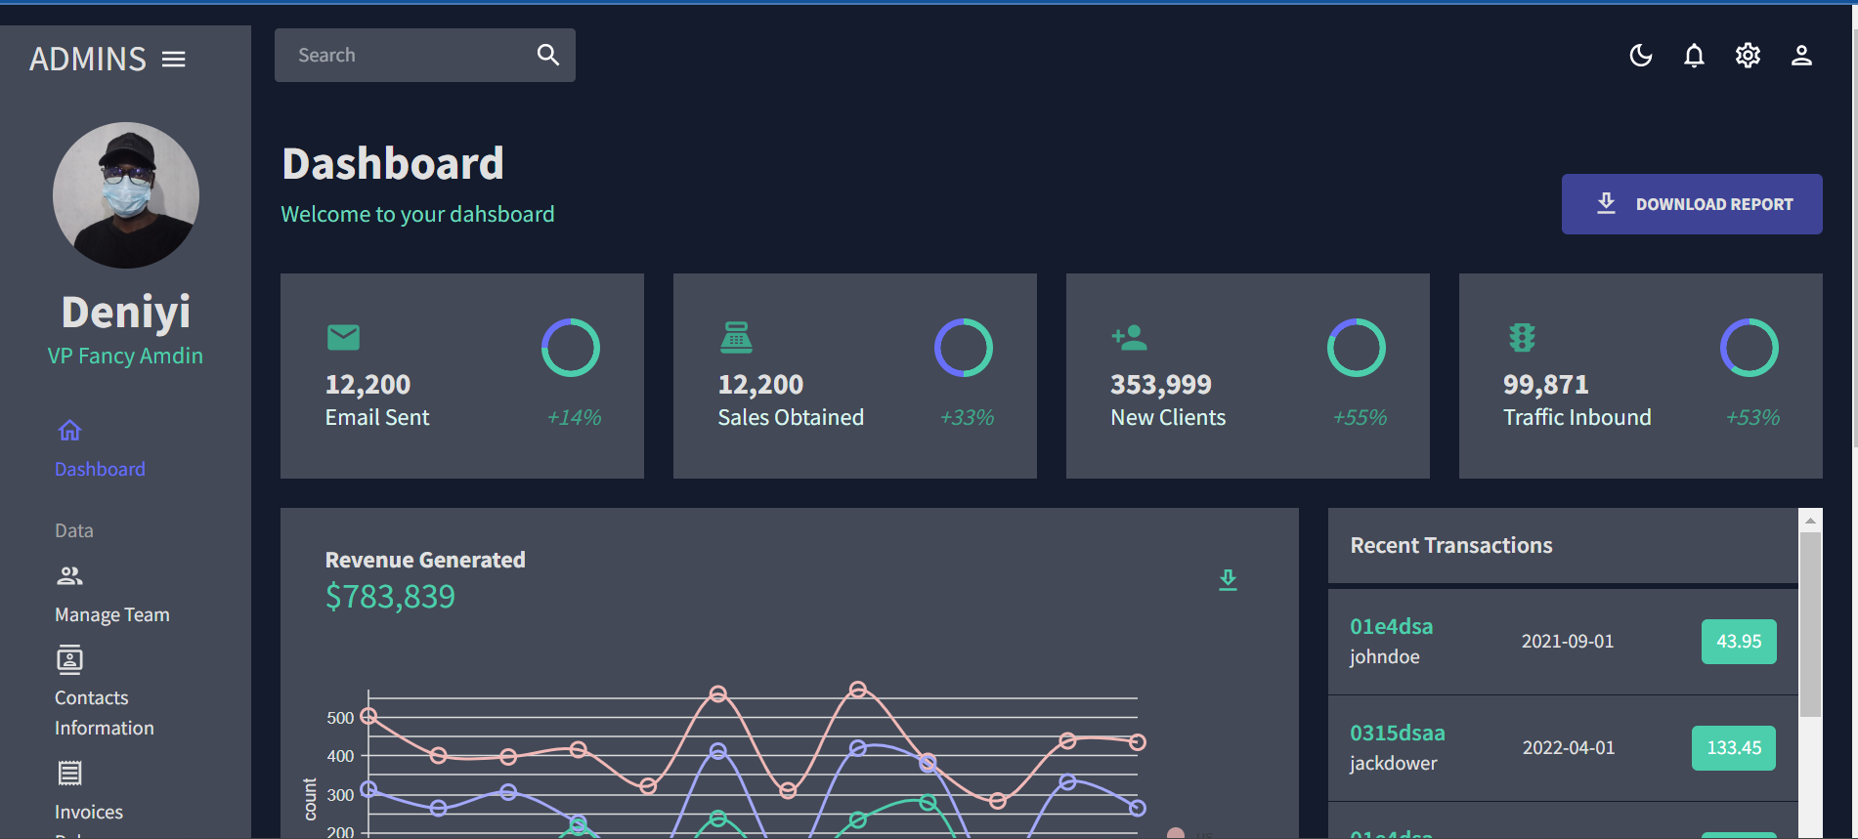This screenshot has width=1858, height=839.
Task: Click the 43.95 transaction amount button
Action: pos(1738,642)
